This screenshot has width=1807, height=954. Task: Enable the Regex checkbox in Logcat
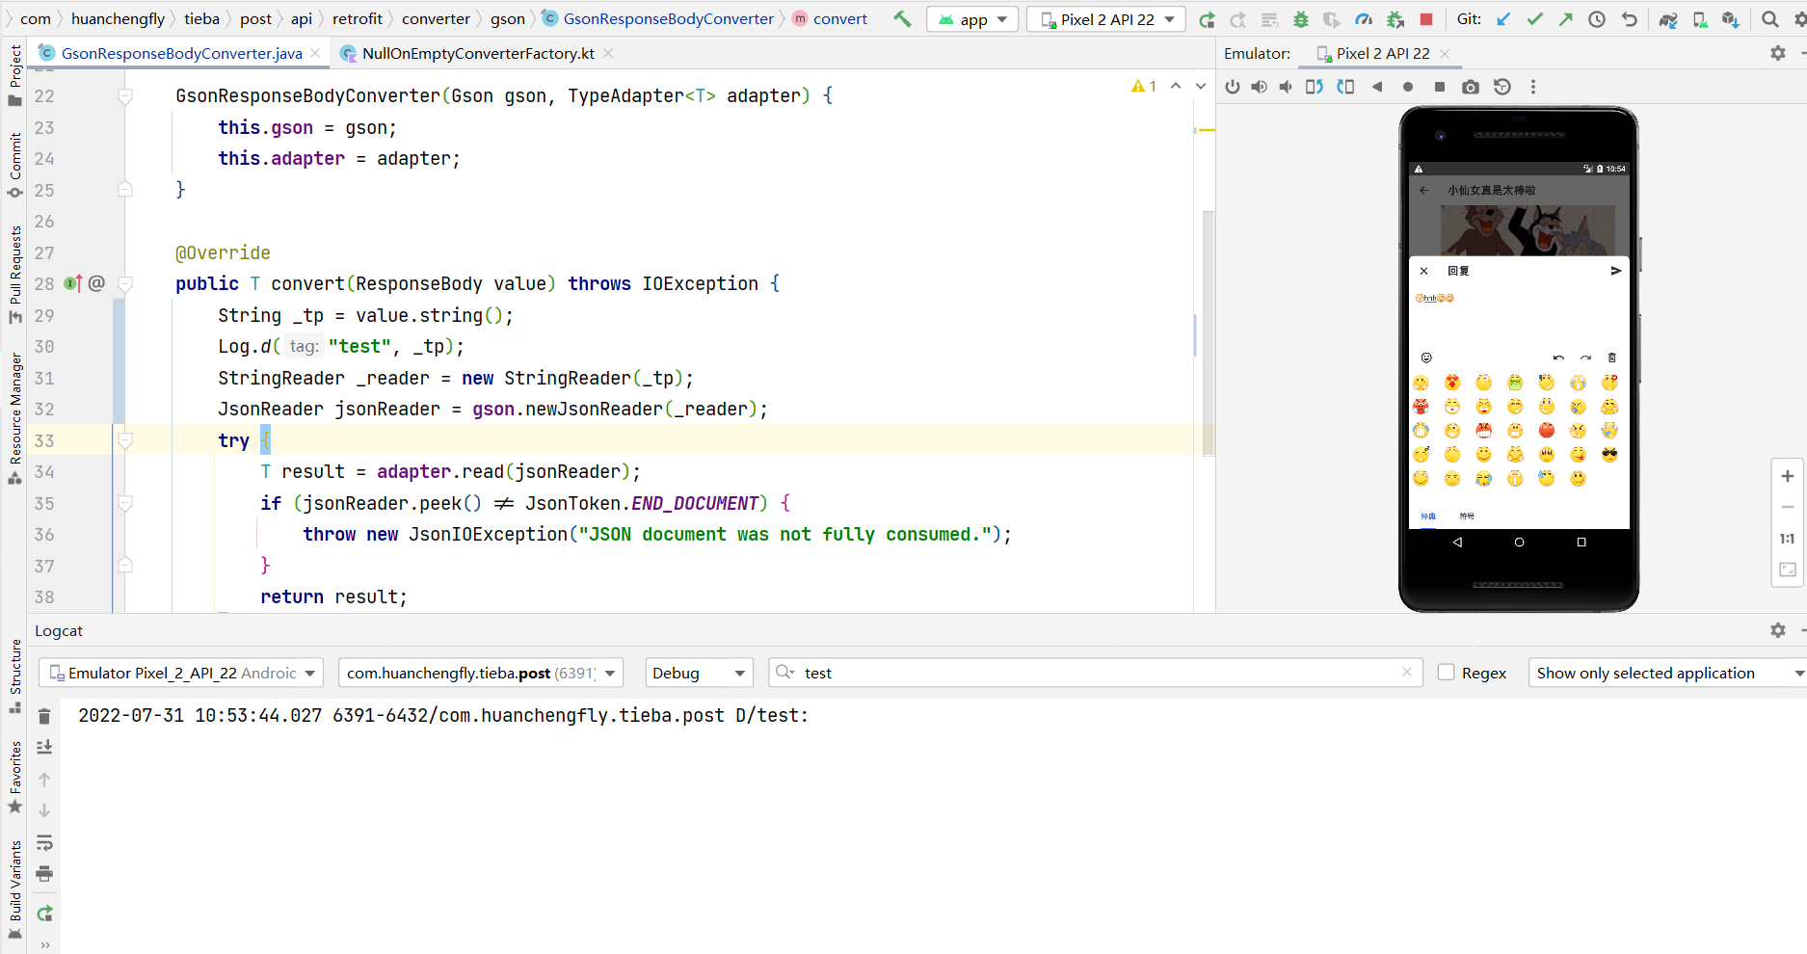pyautogui.click(x=1448, y=673)
